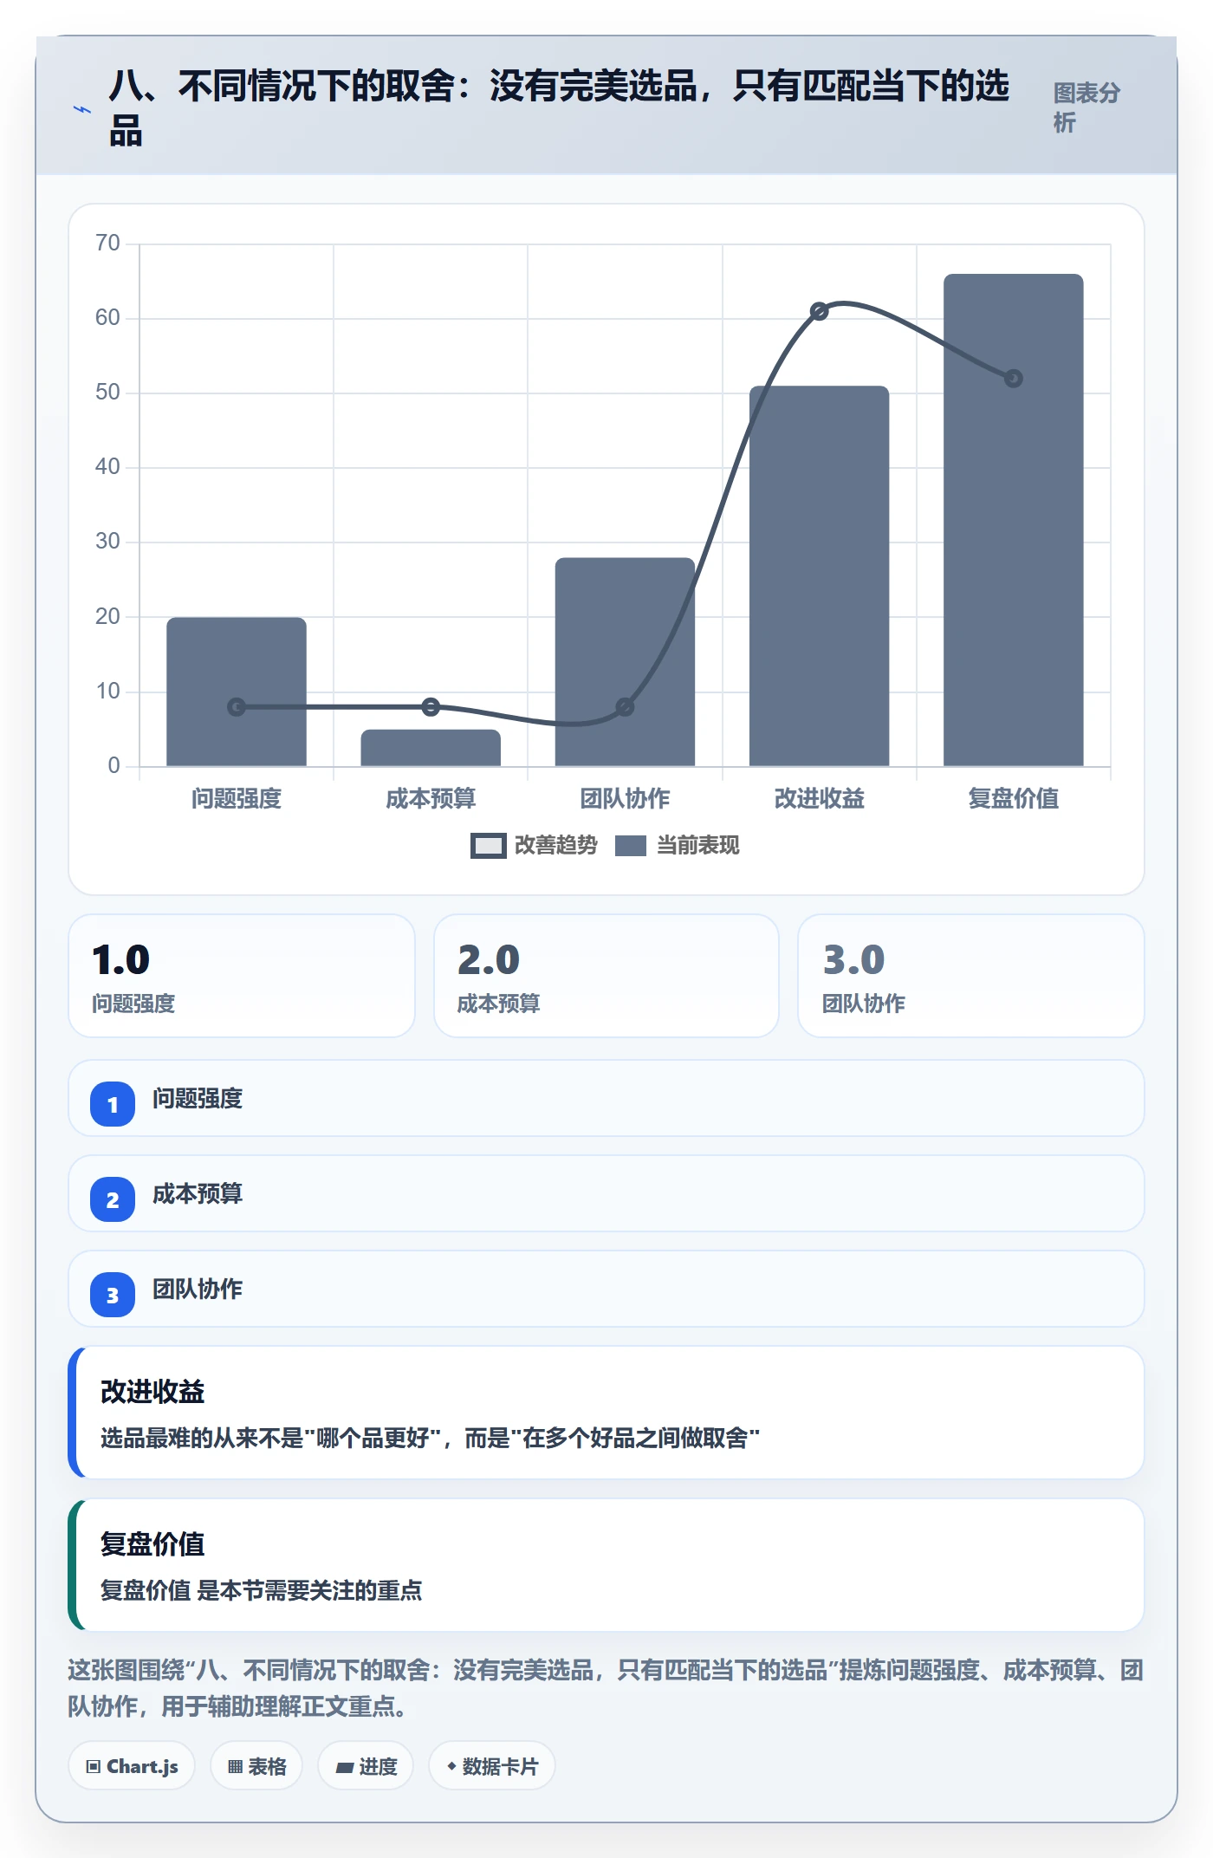
Task: Click the trend line point on 团队协作 bar
Action: (625, 707)
